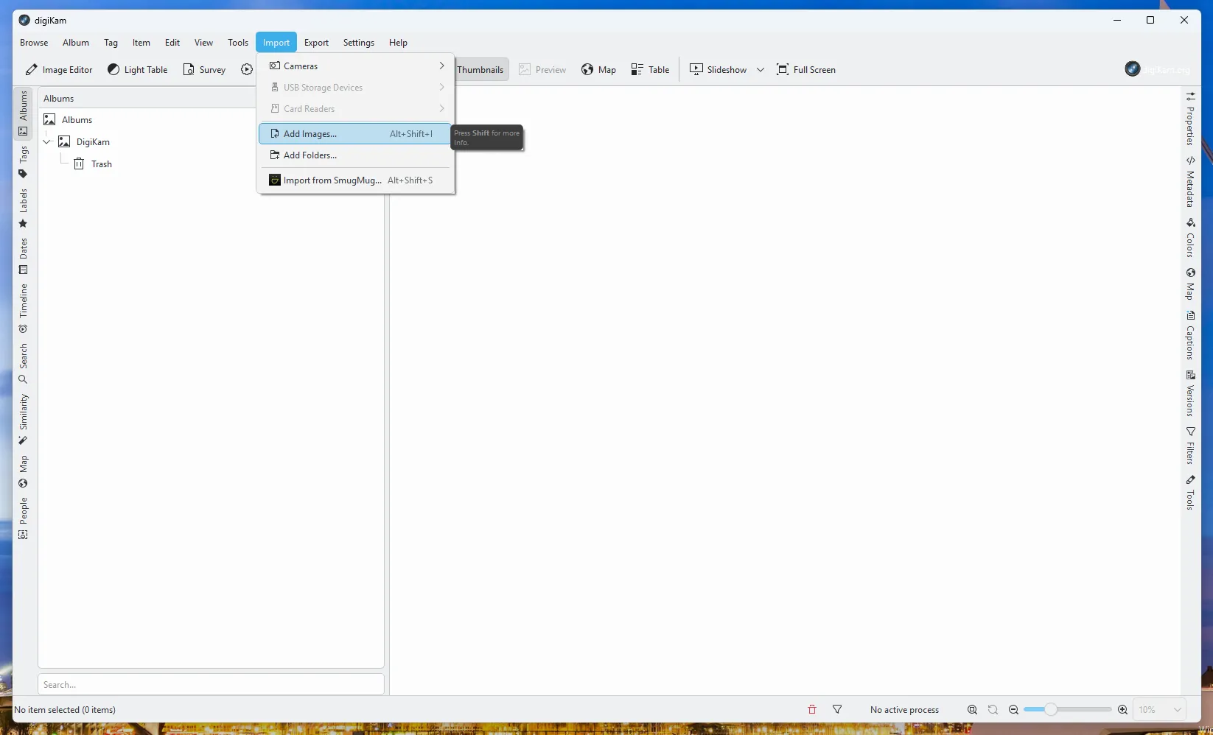
Task: Open the Colors right sidebar tab
Action: click(x=1190, y=237)
